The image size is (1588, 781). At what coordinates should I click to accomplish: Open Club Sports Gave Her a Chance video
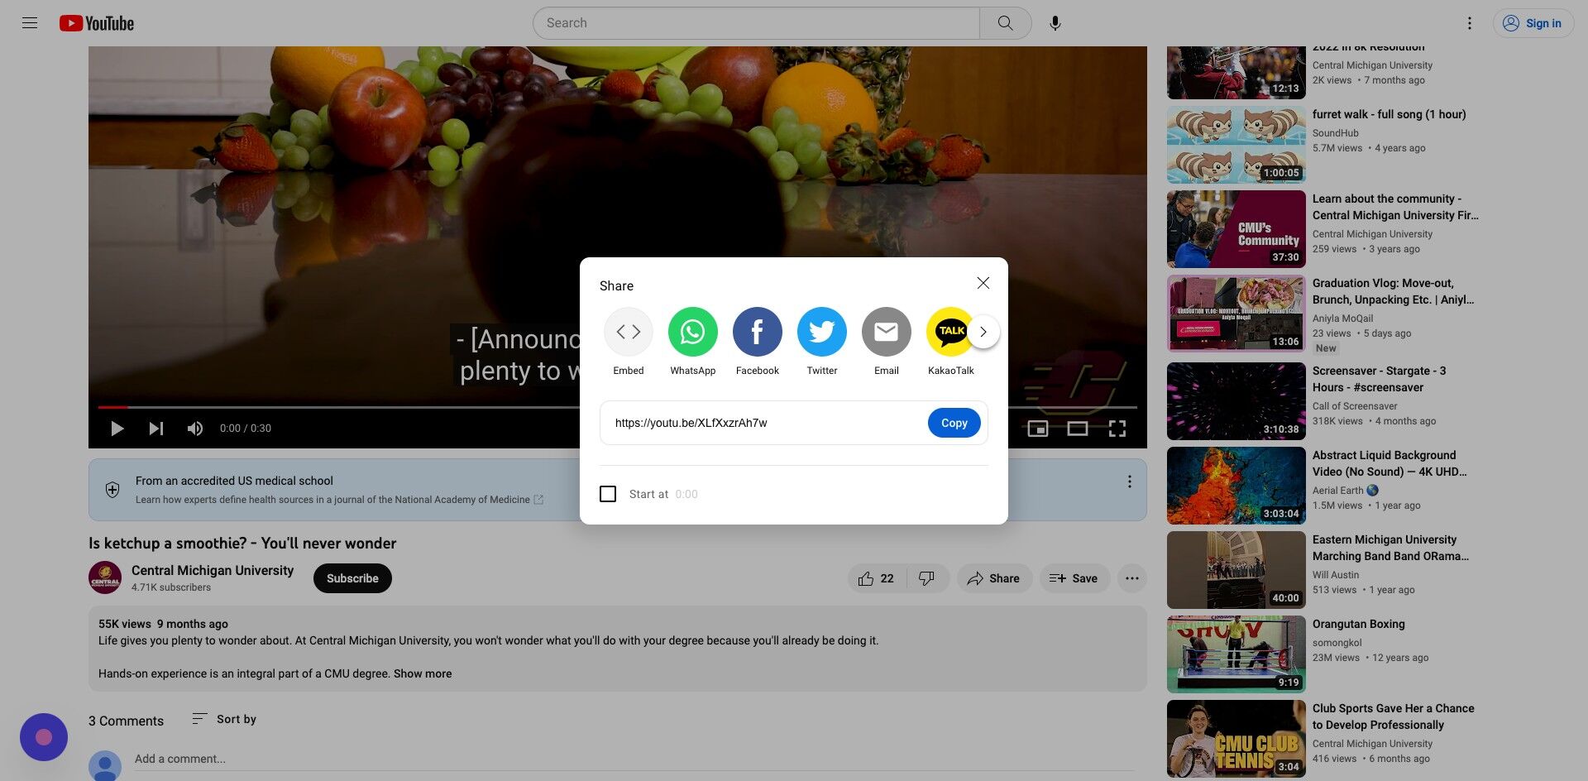click(x=1394, y=716)
